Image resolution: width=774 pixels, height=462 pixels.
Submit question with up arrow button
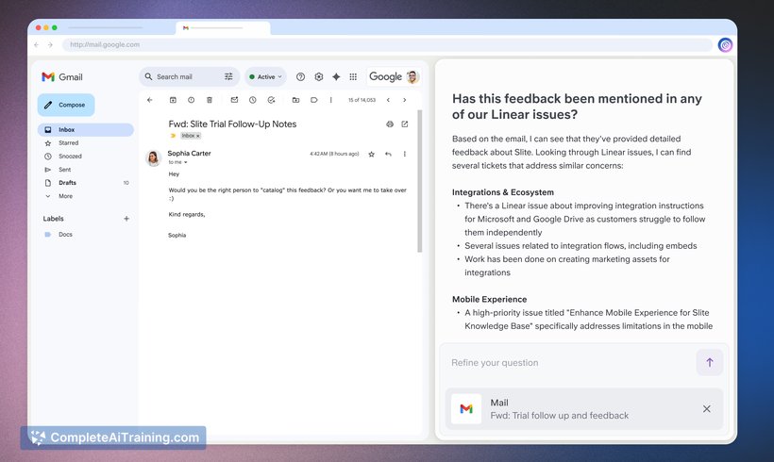tap(709, 362)
